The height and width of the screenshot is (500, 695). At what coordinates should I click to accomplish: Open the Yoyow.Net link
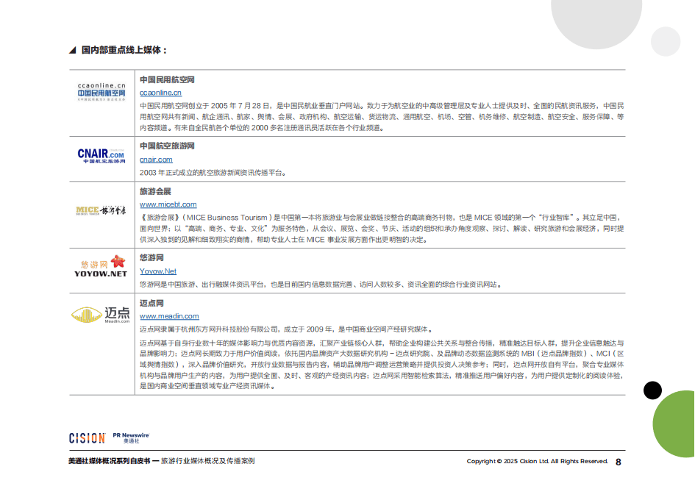pyautogui.click(x=158, y=271)
